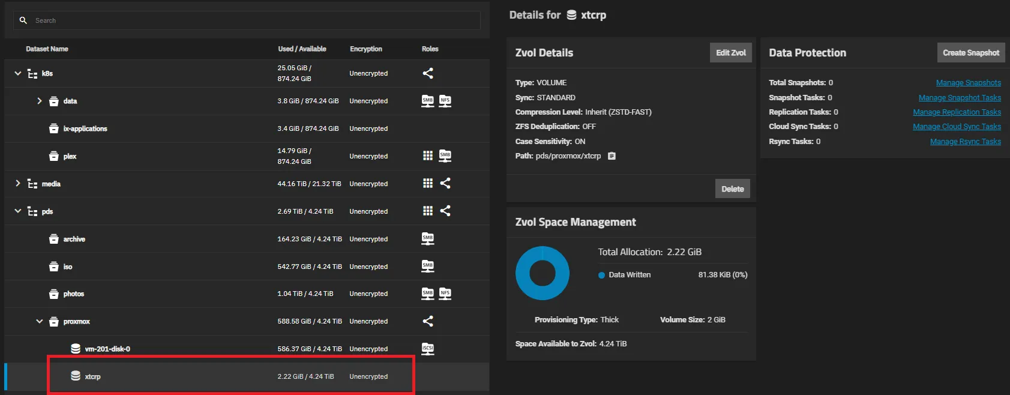Click the search magnifier icon
The width and height of the screenshot is (1010, 395).
point(23,20)
